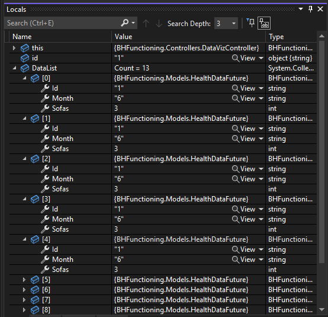The height and width of the screenshot is (317, 328).
Task: Click wrench icon of [4] Sofas property
Action: [45, 269]
